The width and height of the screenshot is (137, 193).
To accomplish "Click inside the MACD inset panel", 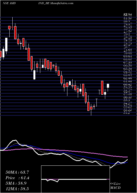I will tap(75, 179).
